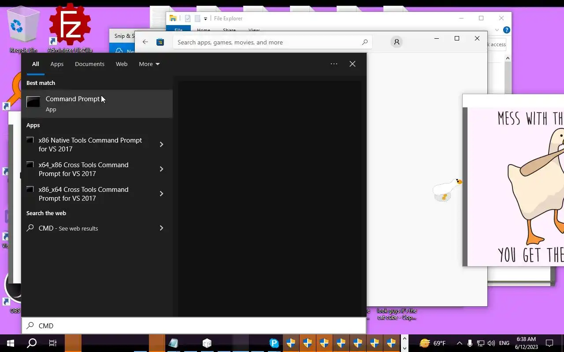Open x86 Native Tools Command Prompt for VS 2017
Screen dimensions: 564x352
90,144
